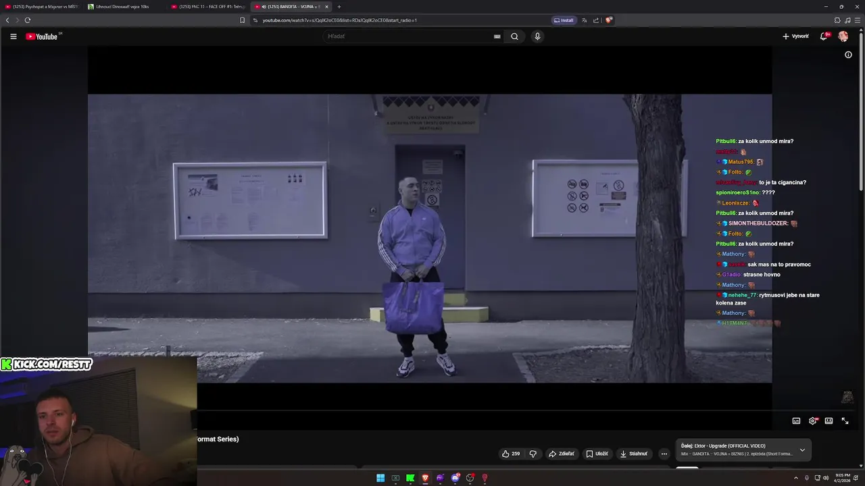This screenshot has height=486, width=865.
Task: Switch to Líhnoucí Dinosauří vejce tab
Action: tap(124, 7)
